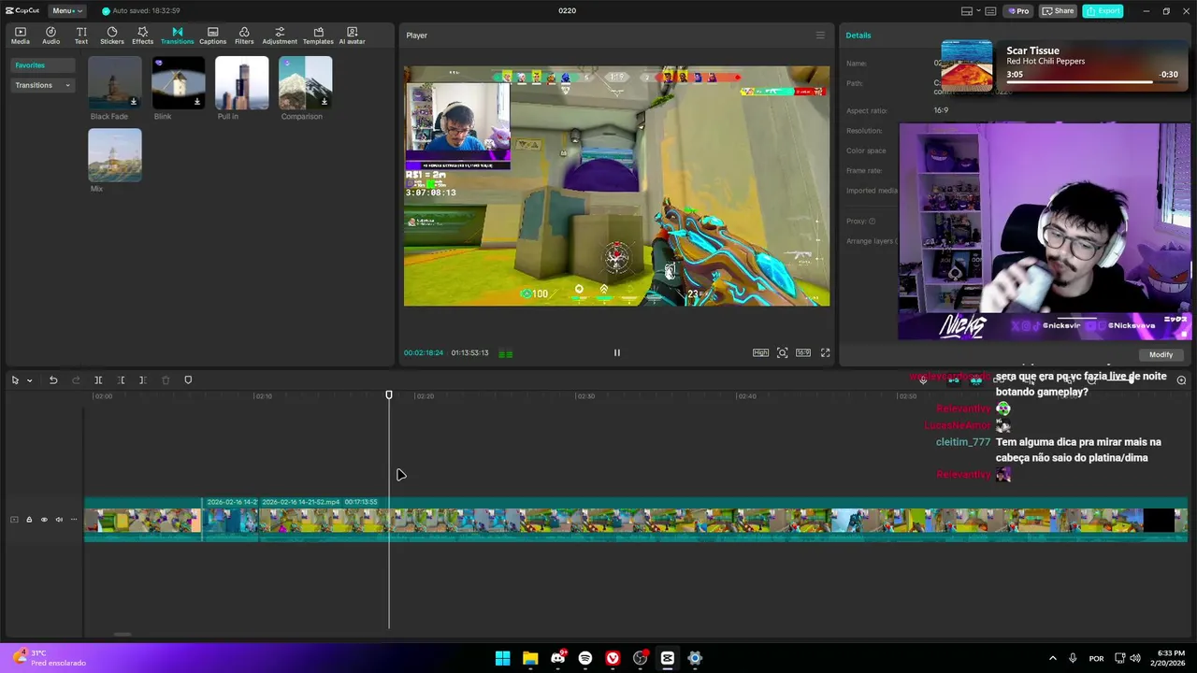Open the Effects tab

pyautogui.click(x=142, y=36)
